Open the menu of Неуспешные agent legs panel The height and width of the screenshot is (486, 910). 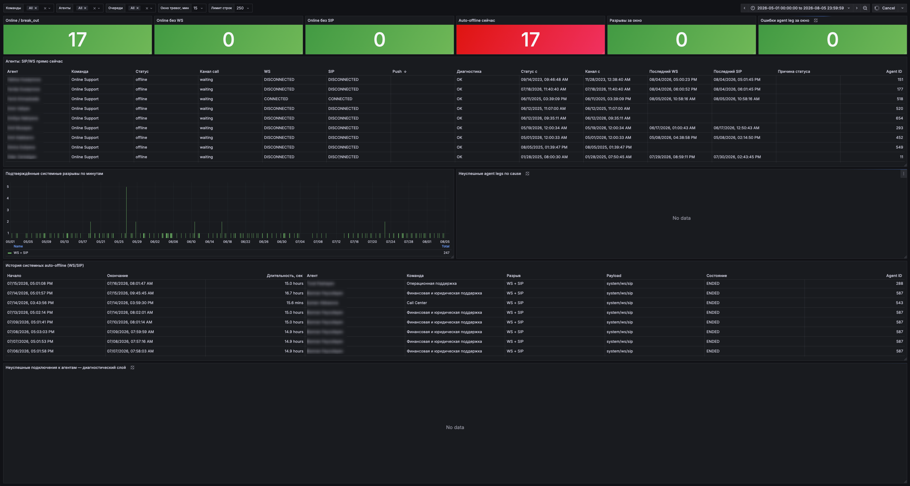(903, 174)
